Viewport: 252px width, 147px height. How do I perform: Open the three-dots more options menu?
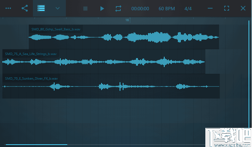click(x=8, y=8)
